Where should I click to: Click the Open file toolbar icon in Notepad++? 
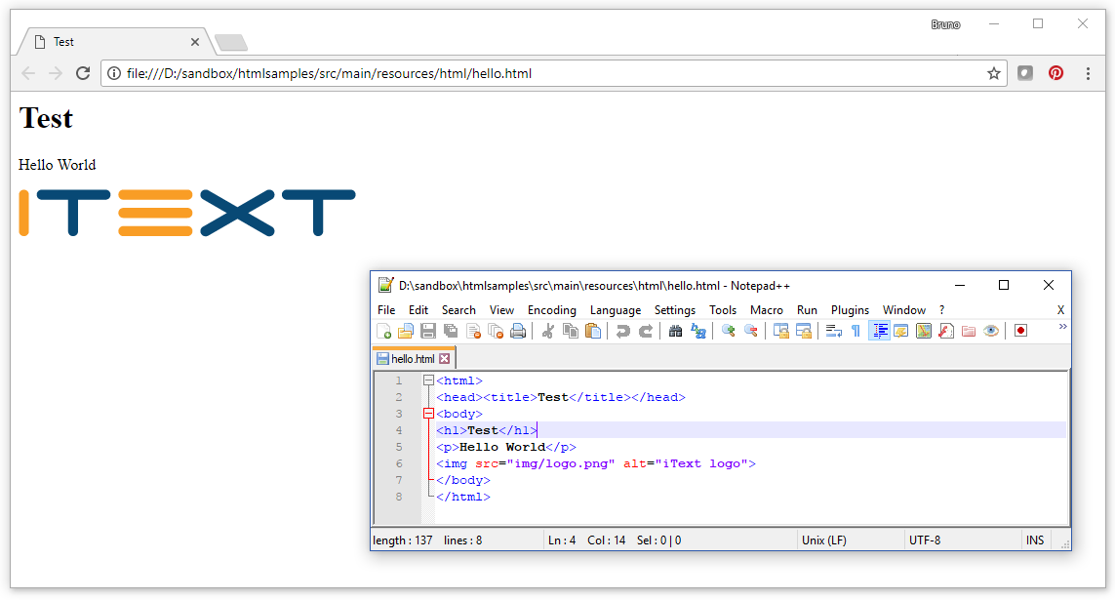406,332
